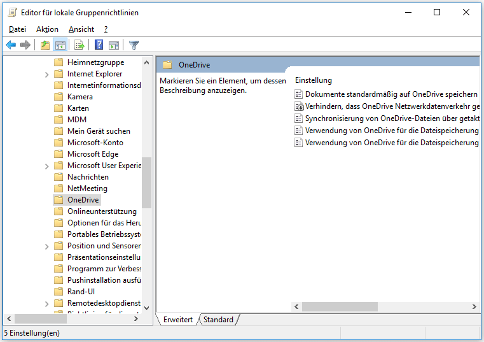484x342 pixels.
Task: Select the OneDrive tree item
Action: [83, 200]
